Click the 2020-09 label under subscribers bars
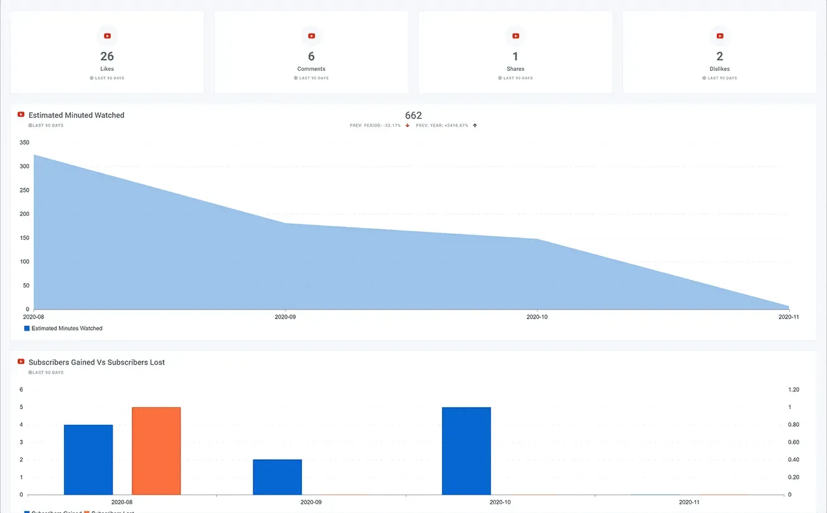This screenshot has width=827, height=513. point(311,502)
